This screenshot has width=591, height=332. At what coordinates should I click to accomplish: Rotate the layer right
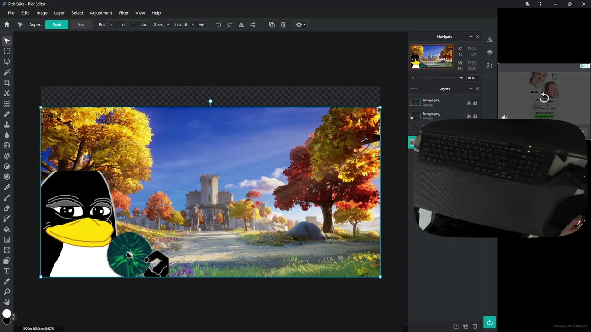tap(229, 24)
